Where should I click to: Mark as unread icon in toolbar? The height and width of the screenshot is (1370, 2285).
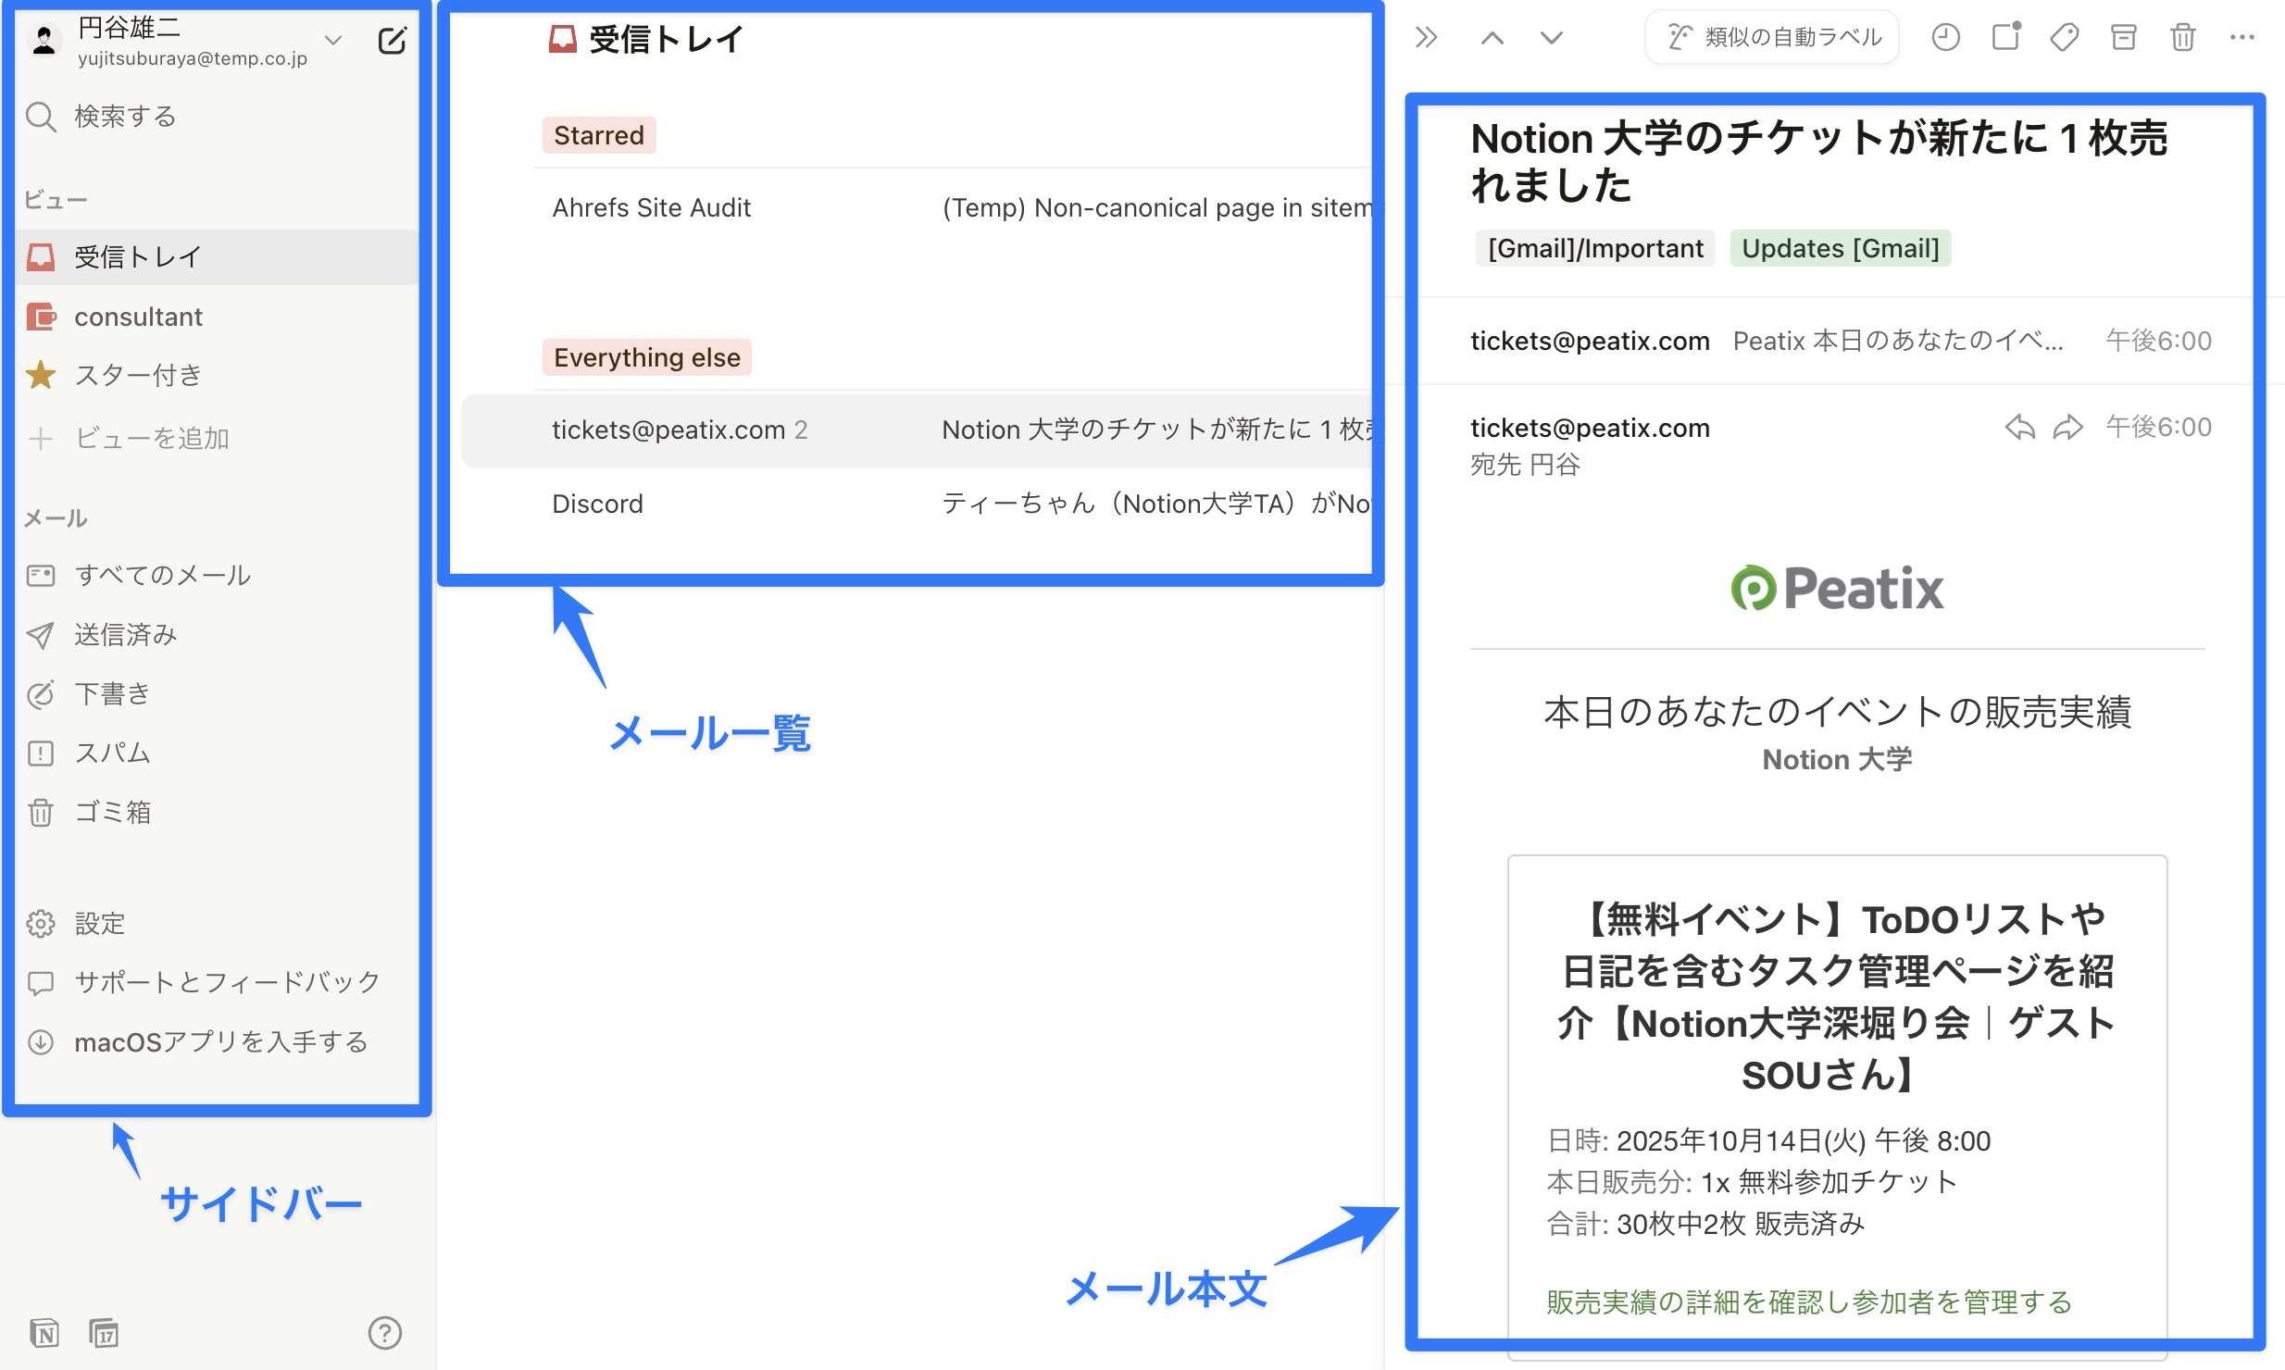[x=2005, y=38]
